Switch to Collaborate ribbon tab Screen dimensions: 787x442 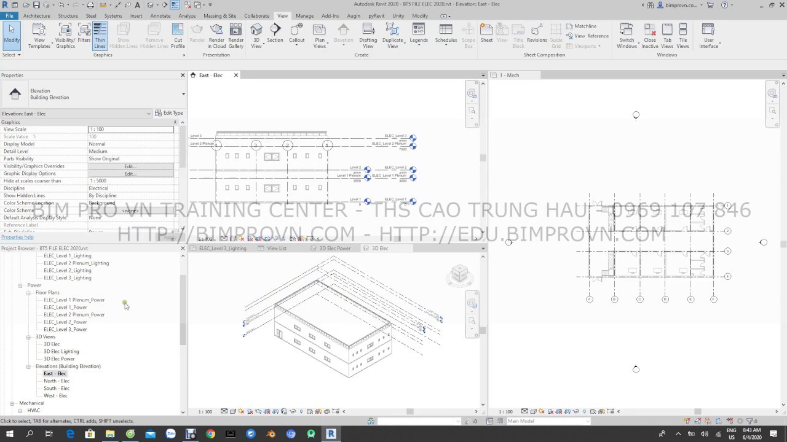[x=257, y=16]
